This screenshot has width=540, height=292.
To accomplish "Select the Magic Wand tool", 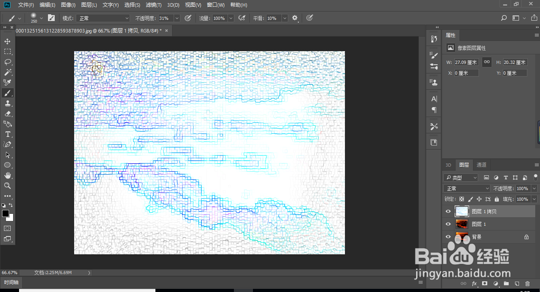I will (8, 72).
